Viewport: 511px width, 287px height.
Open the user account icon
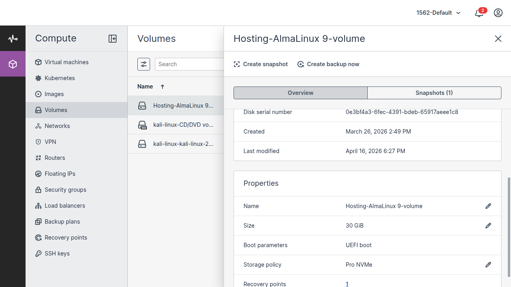click(x=498, y=13)
